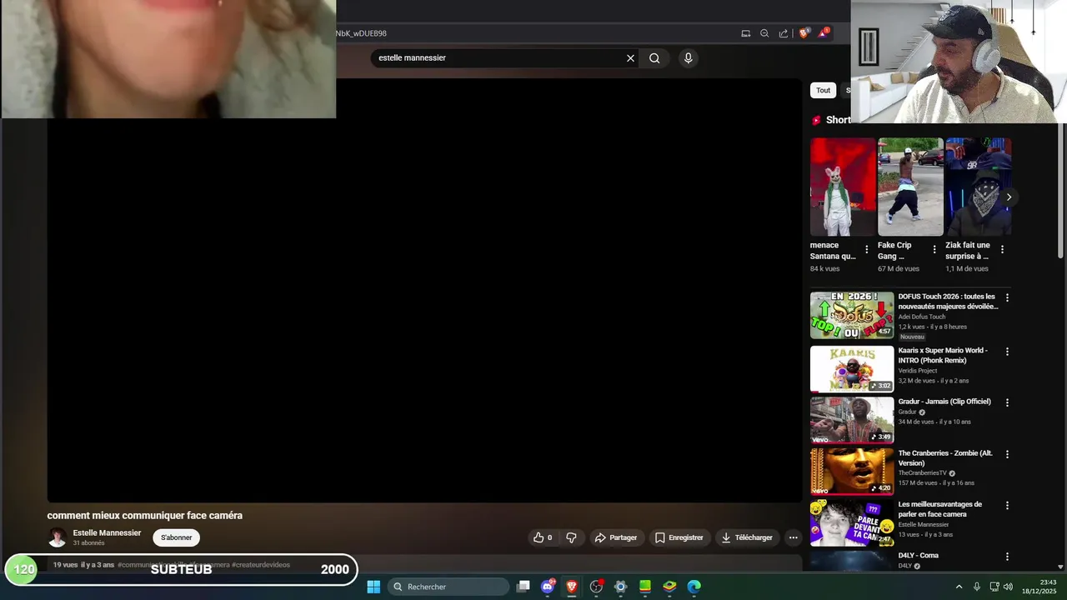The width and height of the screenshot is (1067, 600).
Task: Click the #createurdevideos hashtag
Action: pos(261,565)
